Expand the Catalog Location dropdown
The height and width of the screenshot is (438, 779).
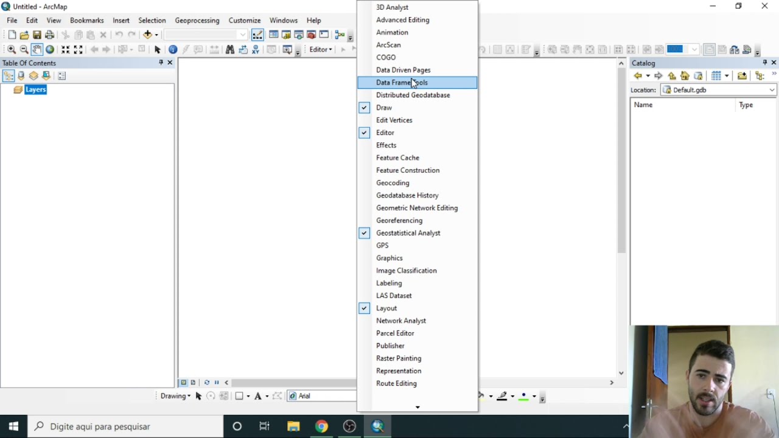coord(772,90)
